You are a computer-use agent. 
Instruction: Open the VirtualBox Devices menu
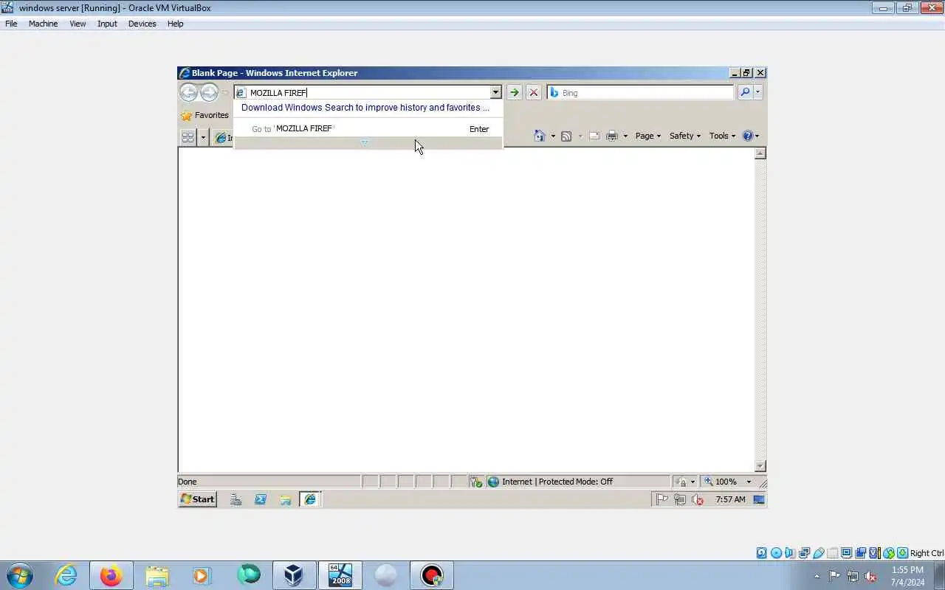pyautogui.click(x=142, y=24)
